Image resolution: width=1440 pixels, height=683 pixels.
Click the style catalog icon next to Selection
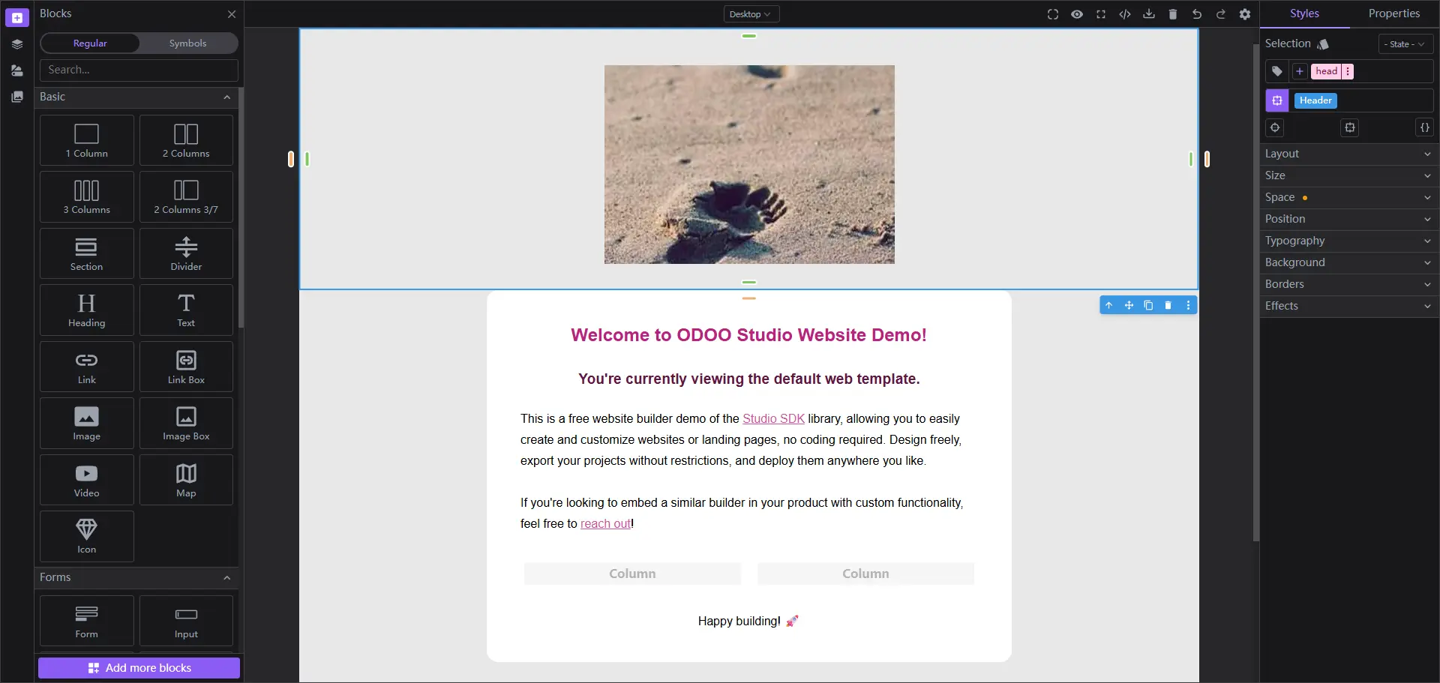pyautogui.click(x=1323, y=44)
